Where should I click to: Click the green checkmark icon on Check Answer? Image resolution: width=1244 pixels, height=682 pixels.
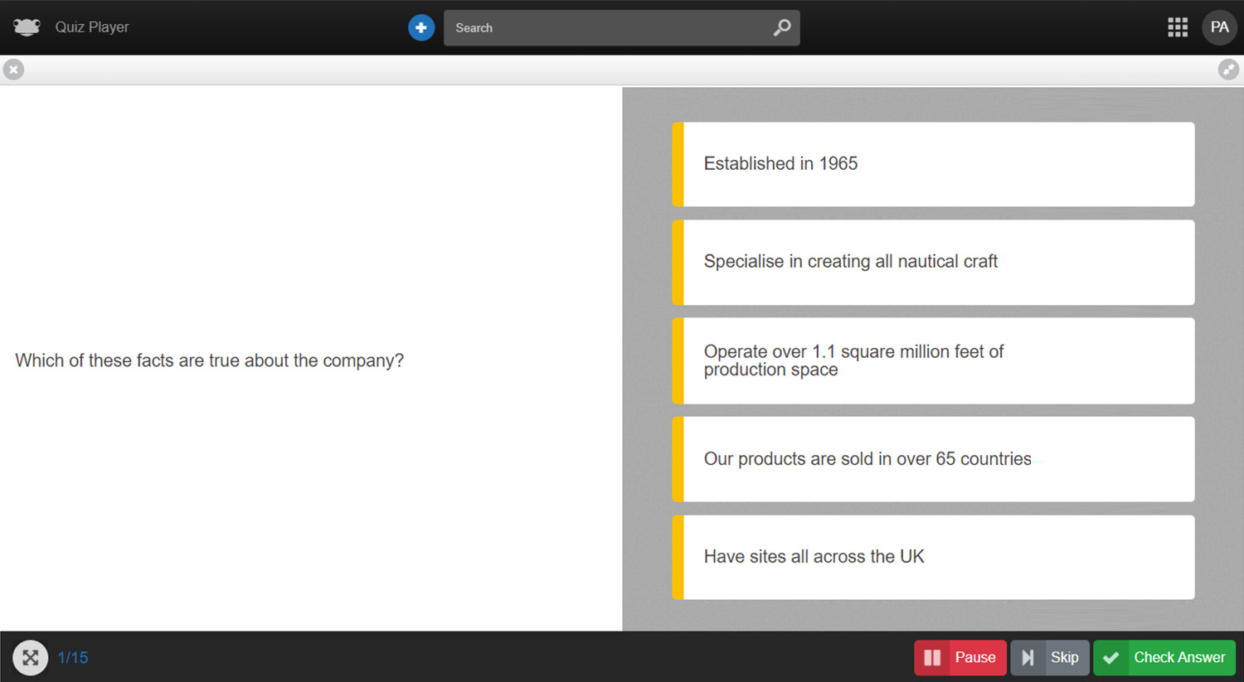[1111, 657]
